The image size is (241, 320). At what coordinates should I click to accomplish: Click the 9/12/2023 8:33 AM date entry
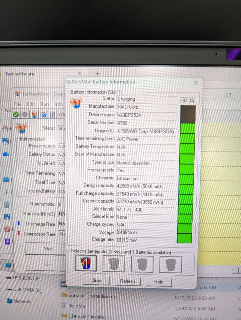[x=195, y=298]
